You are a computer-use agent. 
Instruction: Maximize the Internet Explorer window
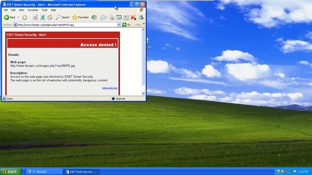pos(137,4)
